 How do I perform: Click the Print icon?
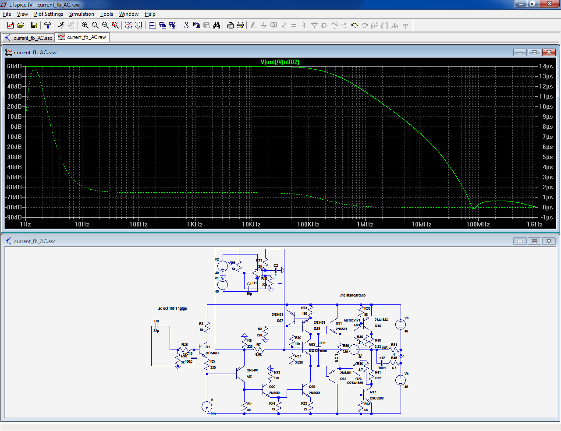point(240,25)
